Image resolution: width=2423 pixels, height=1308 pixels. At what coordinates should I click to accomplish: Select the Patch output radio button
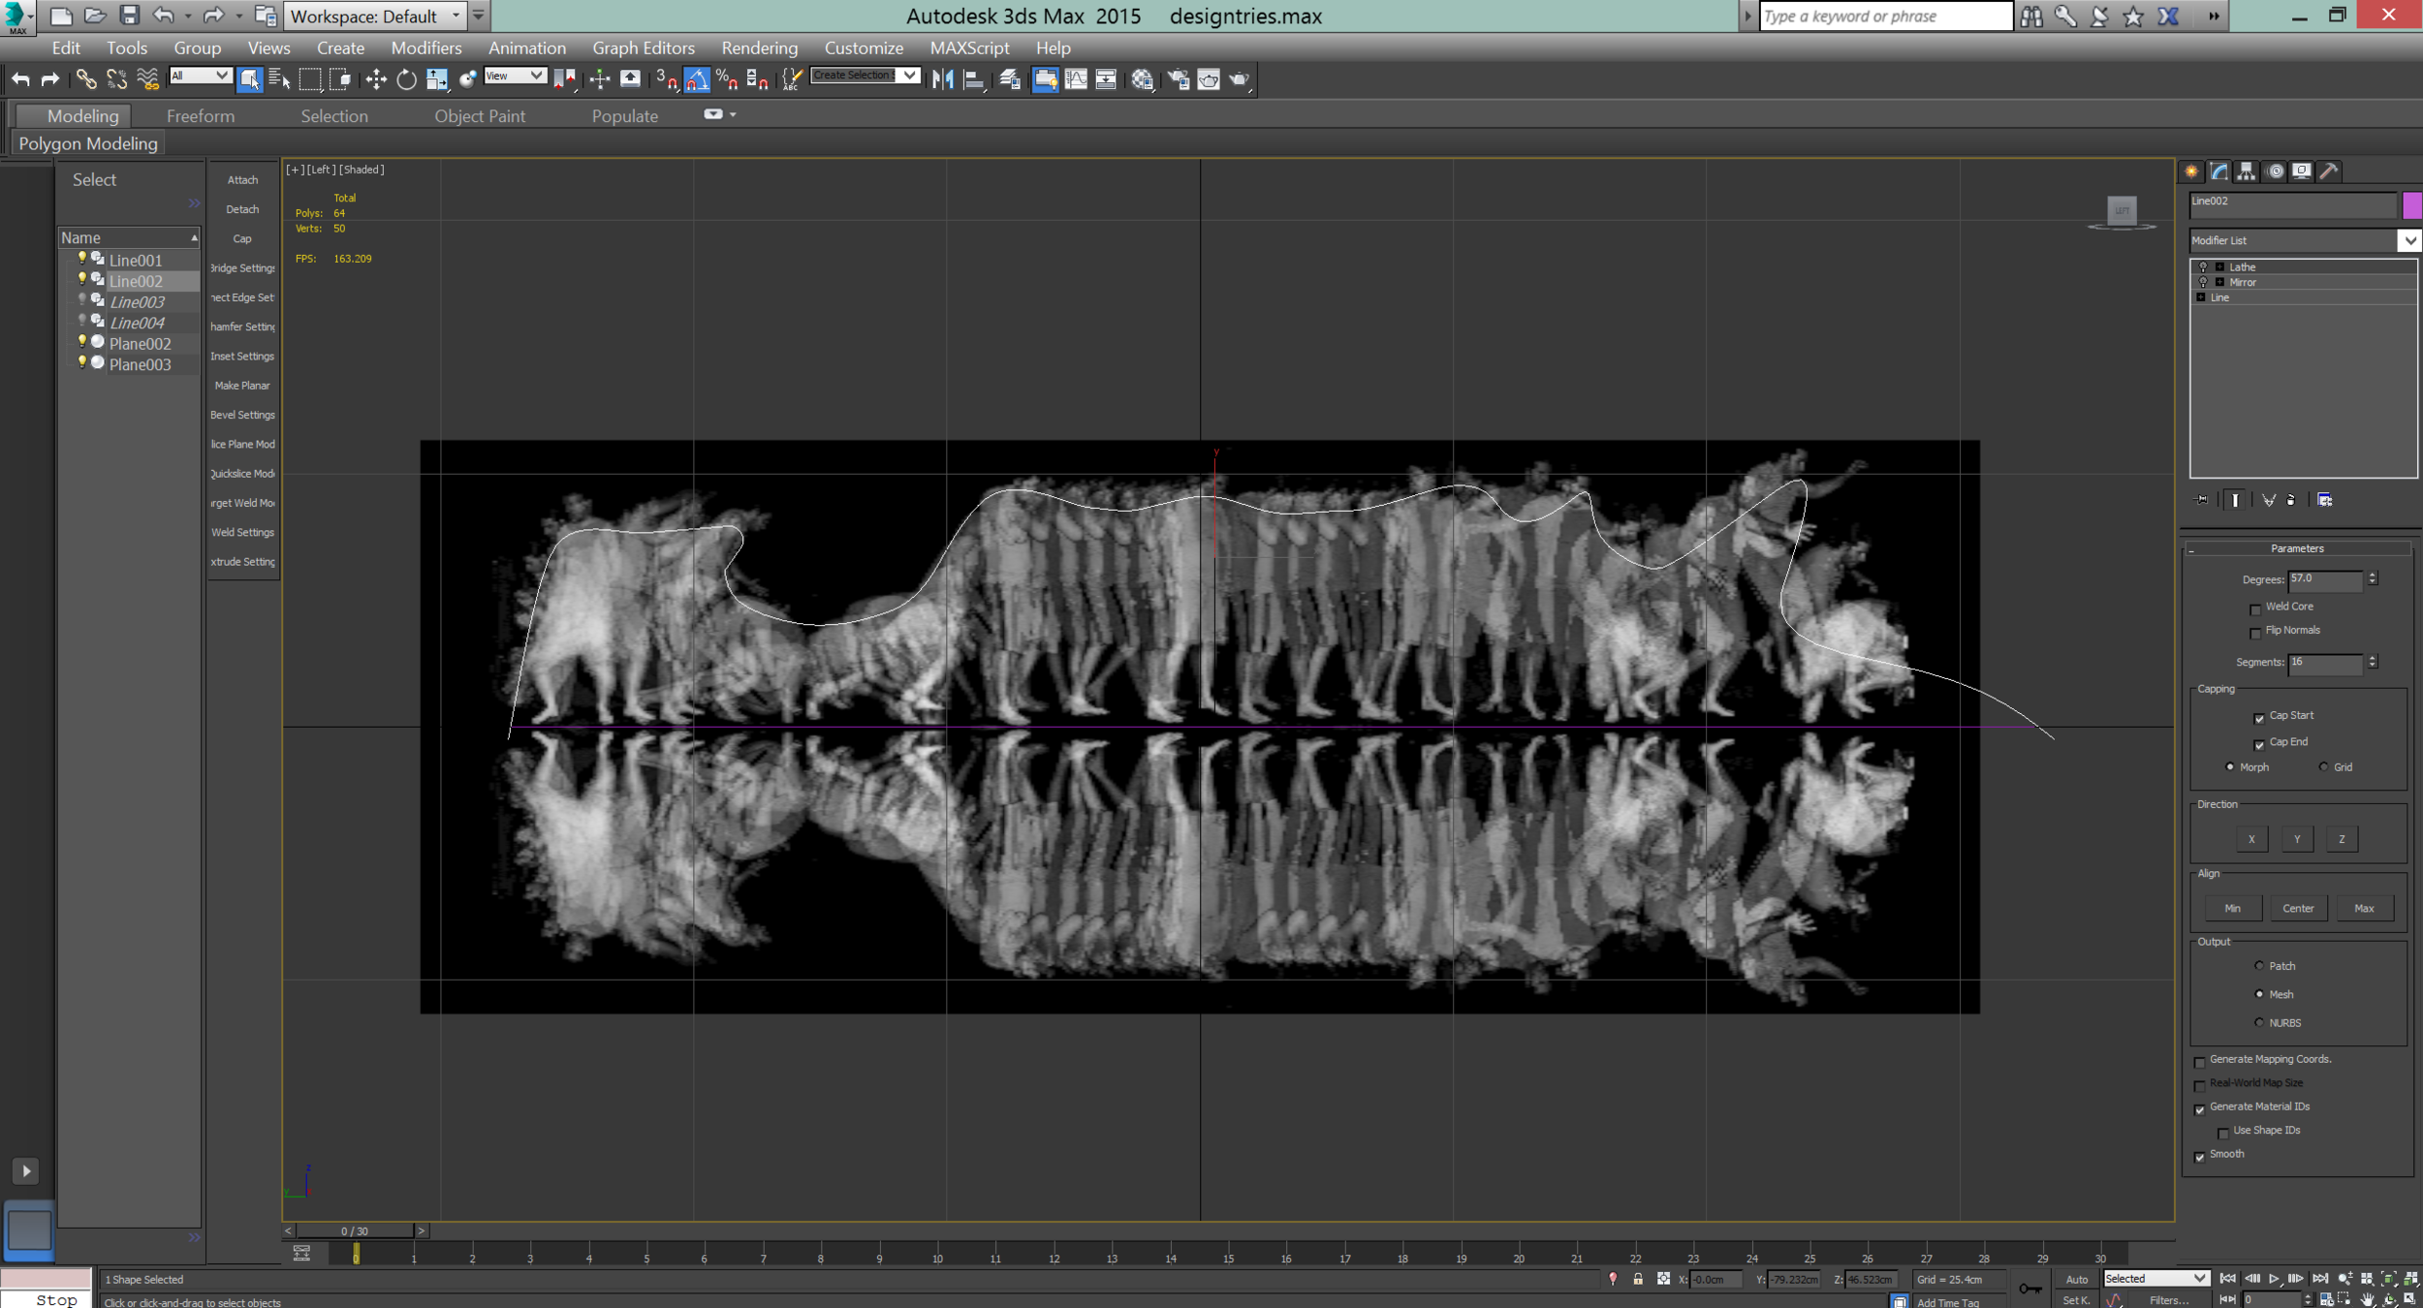(x=2259, y=966)
